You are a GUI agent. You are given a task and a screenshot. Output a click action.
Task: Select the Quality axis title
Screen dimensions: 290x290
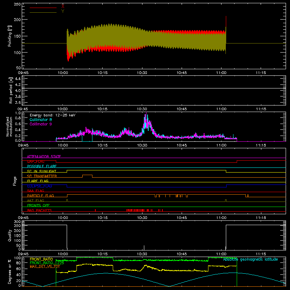(10, 235)
